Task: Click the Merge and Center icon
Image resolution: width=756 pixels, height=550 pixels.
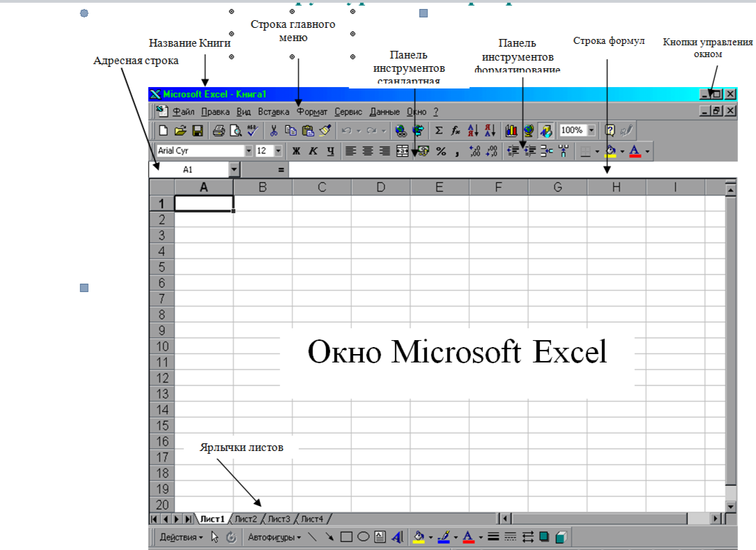Action: 402,151
